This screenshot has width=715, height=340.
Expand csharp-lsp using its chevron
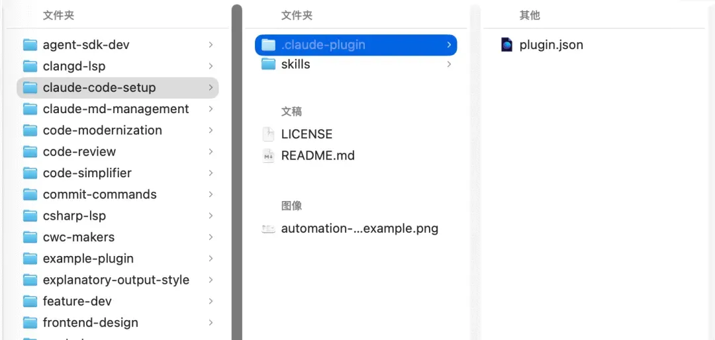(211, 216)
